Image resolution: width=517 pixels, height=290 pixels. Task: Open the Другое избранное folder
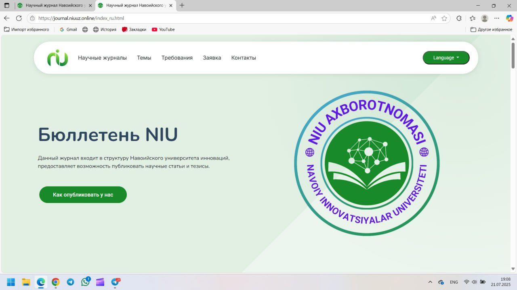[492, 29]
